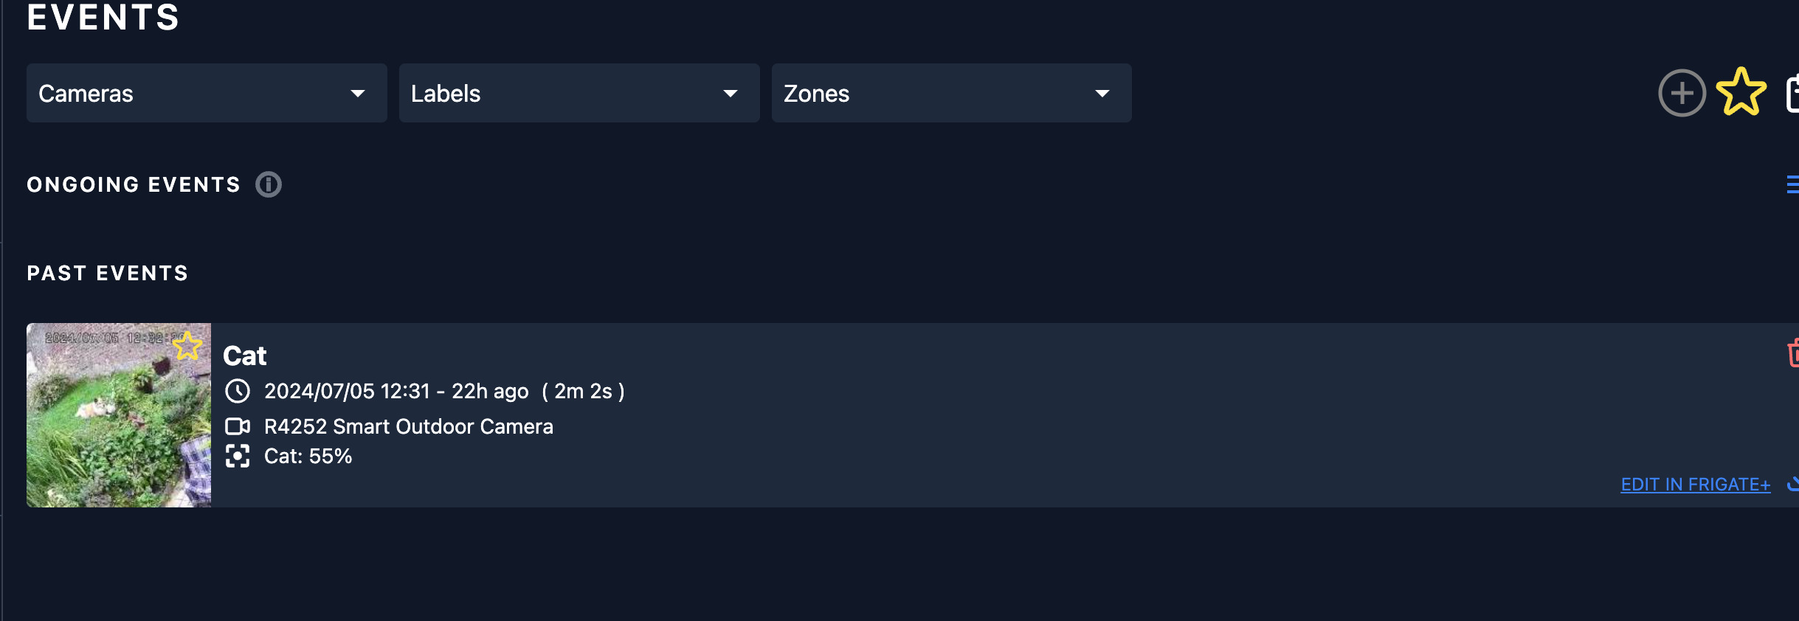This screenshot has width=1799, height=621.
Task: Select the R4252 Smart Outdoor Camera text
Action: (409, 426)
